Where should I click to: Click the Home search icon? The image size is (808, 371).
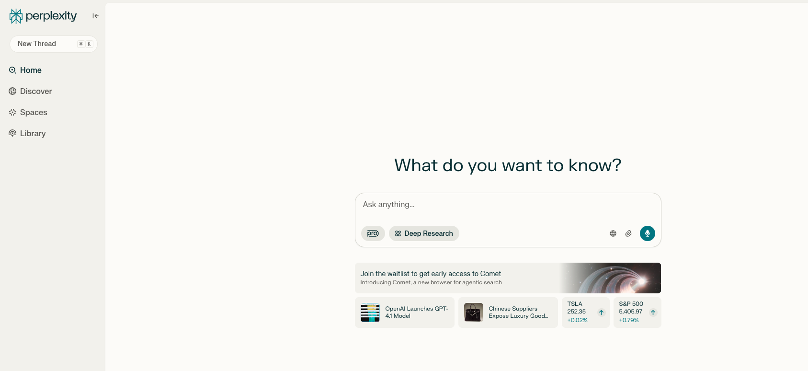[x=12, y=70]
